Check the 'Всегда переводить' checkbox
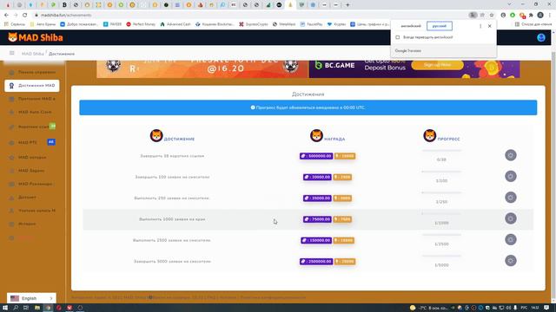The image size is (556, 312). [x=398, y=37]
